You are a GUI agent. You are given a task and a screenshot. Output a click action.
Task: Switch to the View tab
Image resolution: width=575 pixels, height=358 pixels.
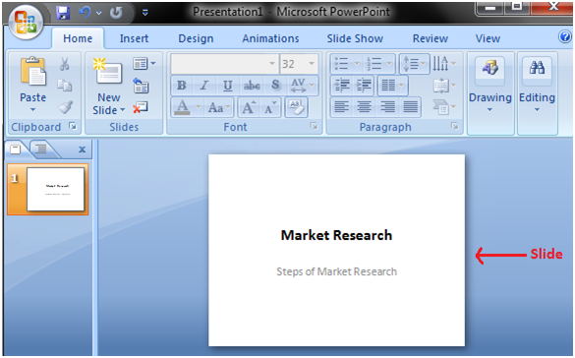[488, 38]
